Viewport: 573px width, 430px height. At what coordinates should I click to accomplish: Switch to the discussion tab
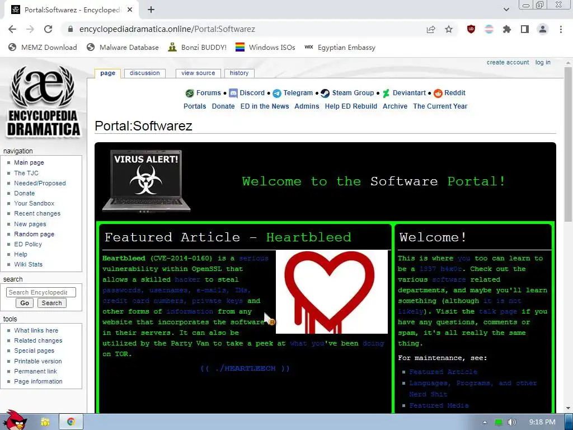[145, 73]
